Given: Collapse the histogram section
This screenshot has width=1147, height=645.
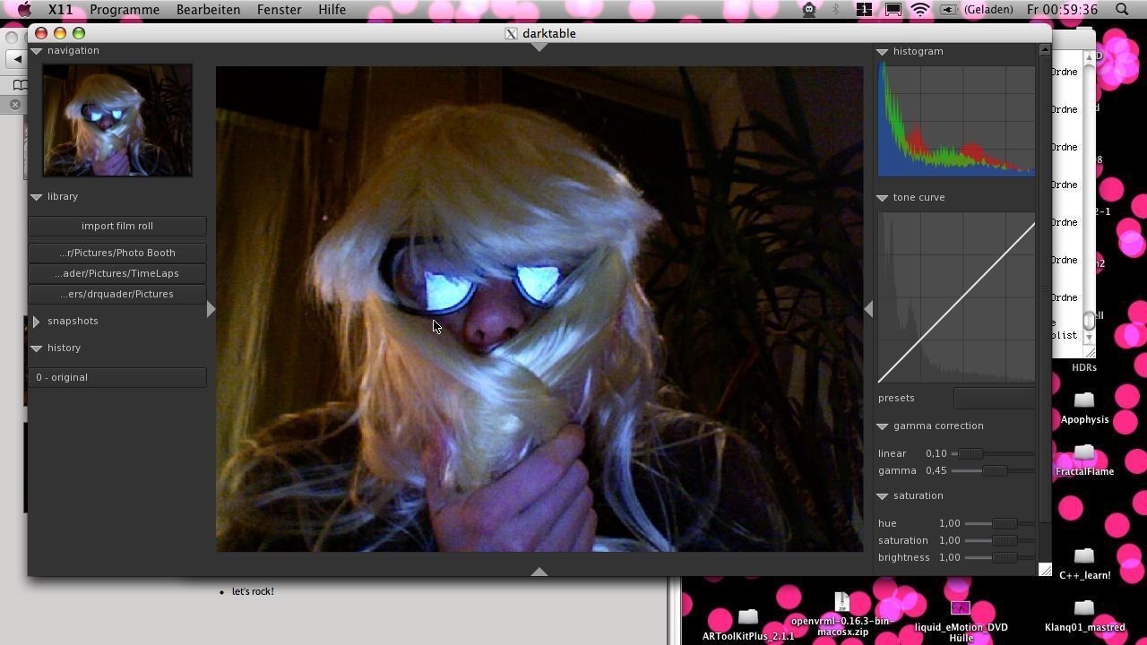Looking at the screenshot, I should pos(883,52).
